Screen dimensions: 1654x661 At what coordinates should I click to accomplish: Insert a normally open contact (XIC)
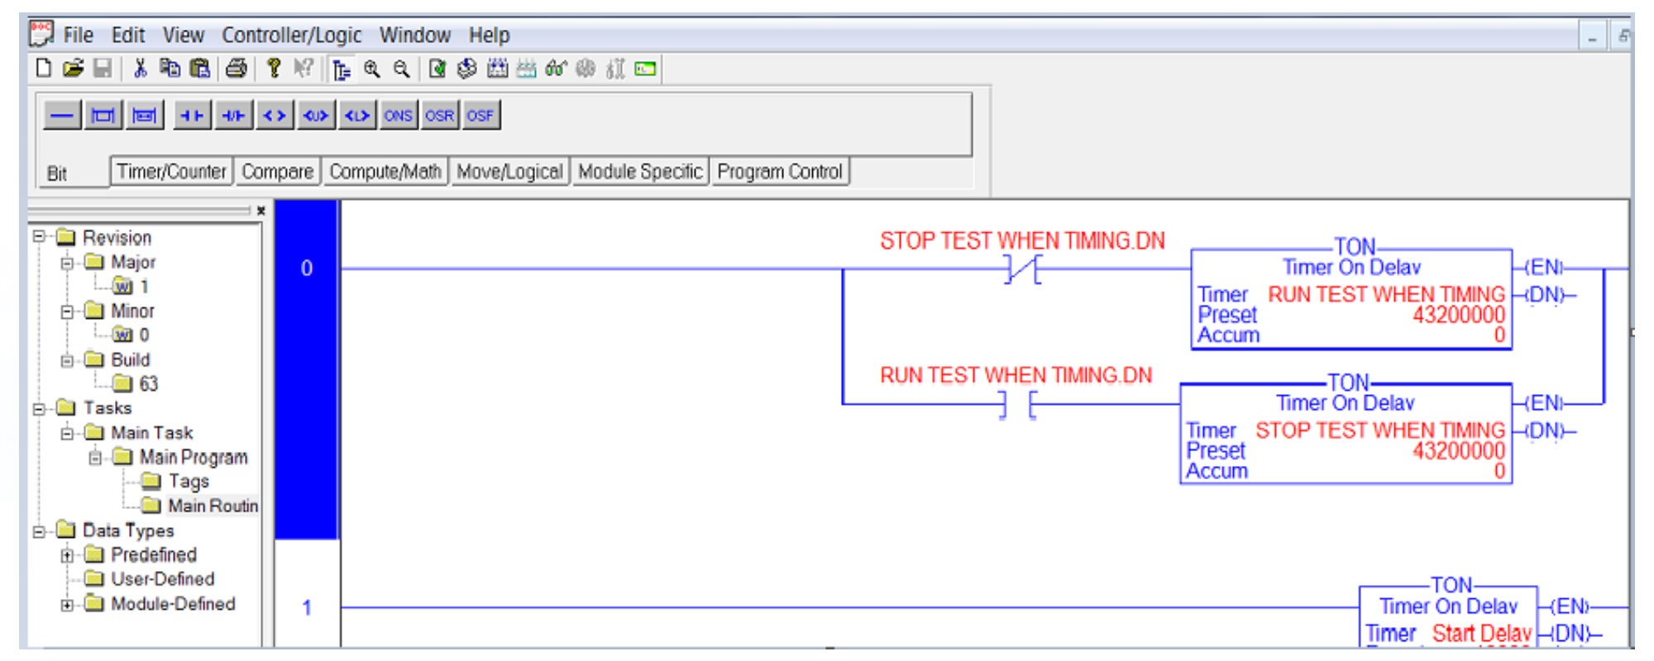point(192,116)
